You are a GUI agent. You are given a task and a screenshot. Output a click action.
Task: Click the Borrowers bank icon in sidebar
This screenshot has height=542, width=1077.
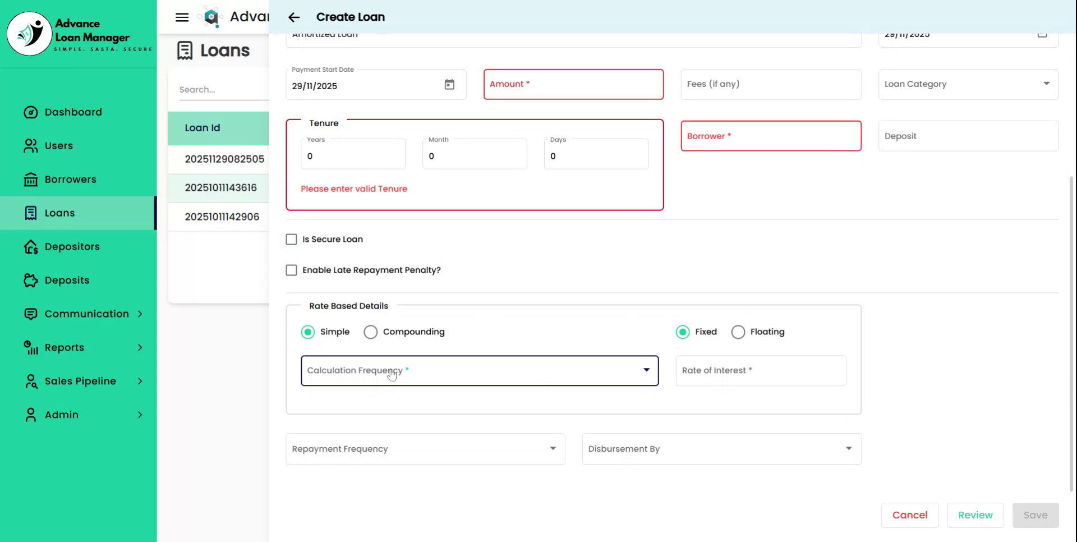pyautogui.click(x=31, y=180)
